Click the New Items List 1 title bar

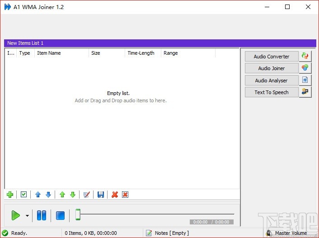[x=160, y=43]
